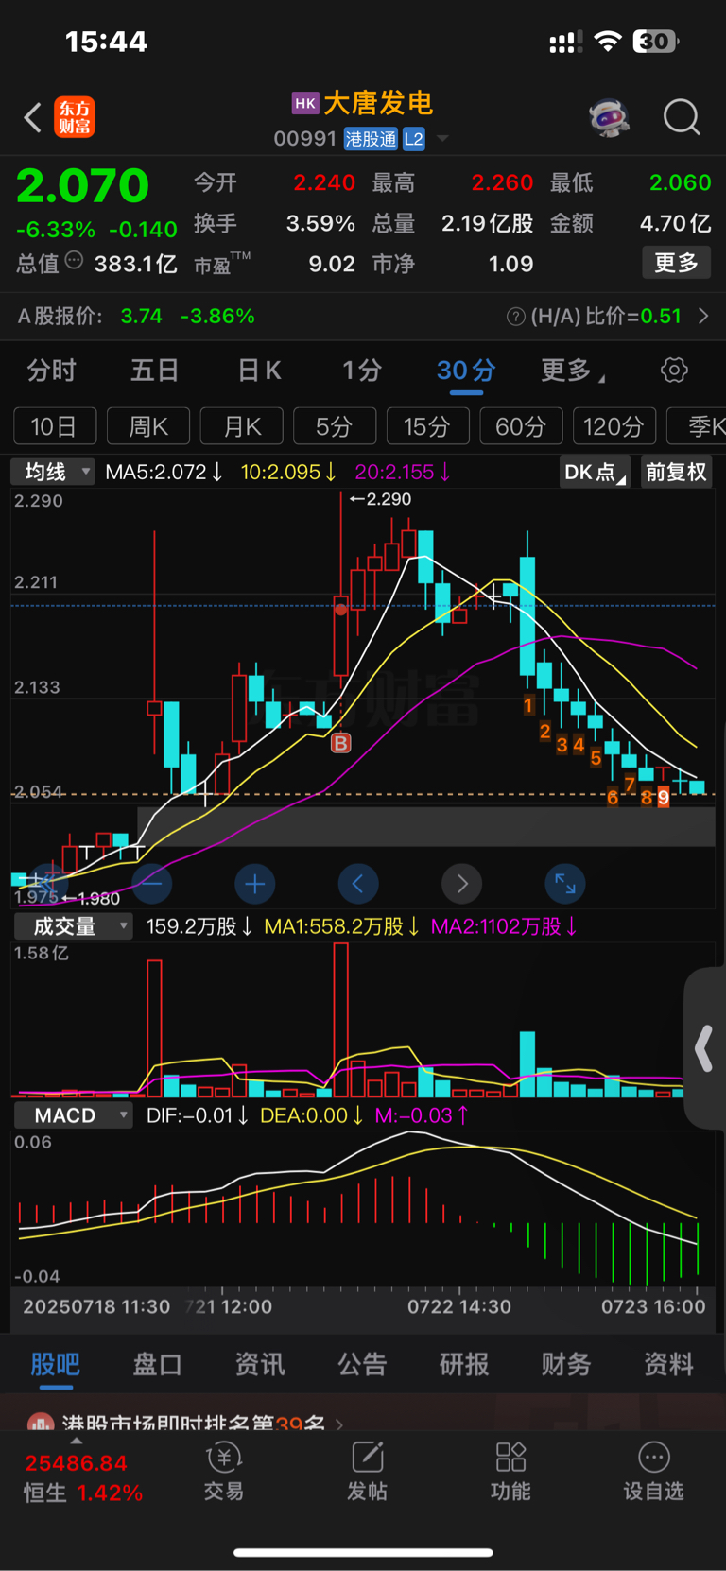Open the robot assistant avatar
Image resolution: width=726 pixels, height=1571 pixels.
pos(610,118)
